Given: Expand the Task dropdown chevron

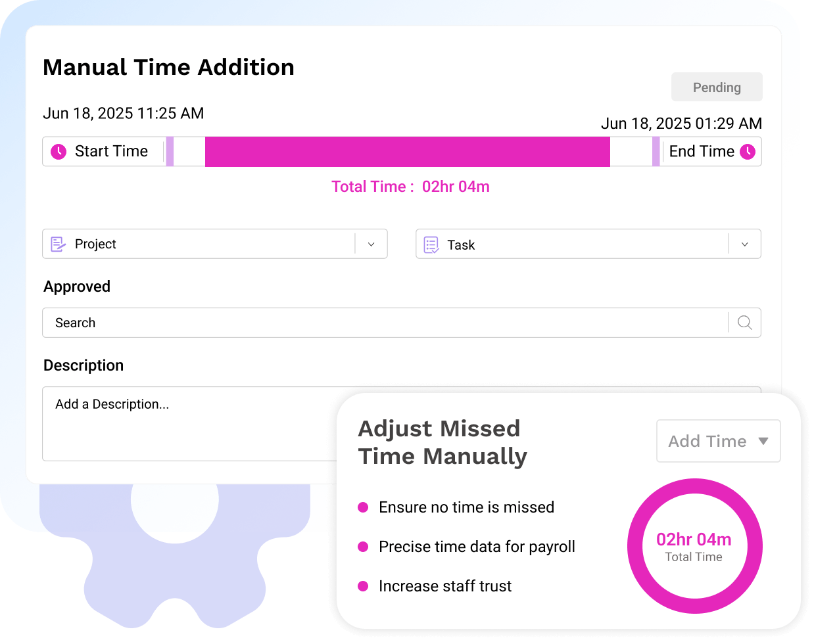Looking at the screenshot, I should pyautogui.click(x=745, y=244).
